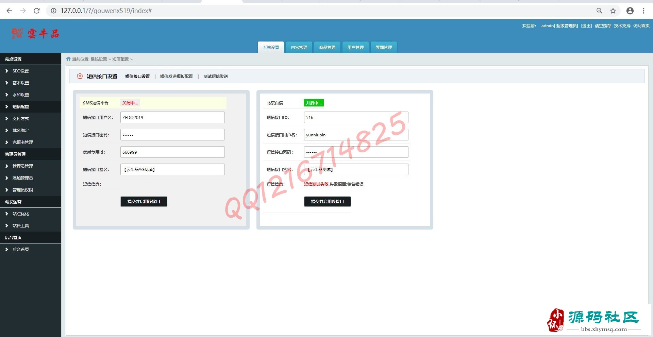653x337 pixels.
Task: Focus the SMS短信平台 password field
Action: click(172, 135)
